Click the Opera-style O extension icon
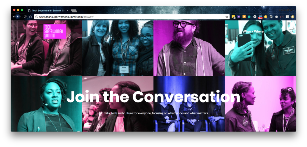307x147 pixels. click(x=255, y=17)
